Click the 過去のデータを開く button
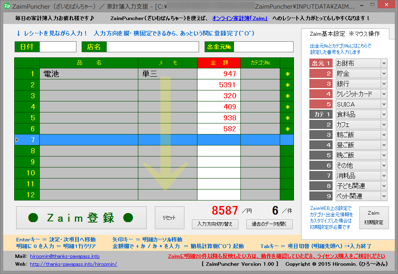This screenshot has height=274, width=398. (269, 224)
